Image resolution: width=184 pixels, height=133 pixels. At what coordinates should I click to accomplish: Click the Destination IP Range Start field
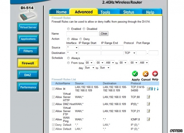90,53
